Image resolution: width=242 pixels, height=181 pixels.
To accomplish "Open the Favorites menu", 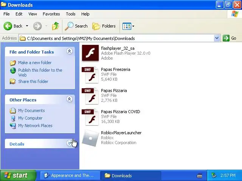I will tap(51, 14).
